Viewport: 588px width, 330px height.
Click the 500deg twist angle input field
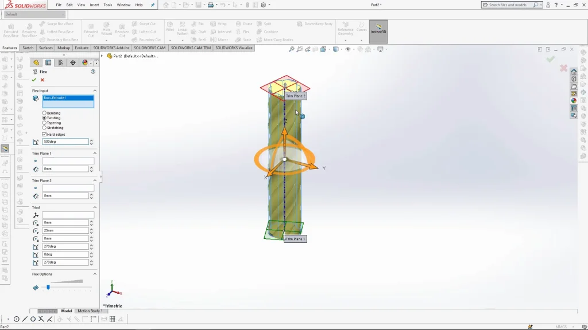coord(65,142)
